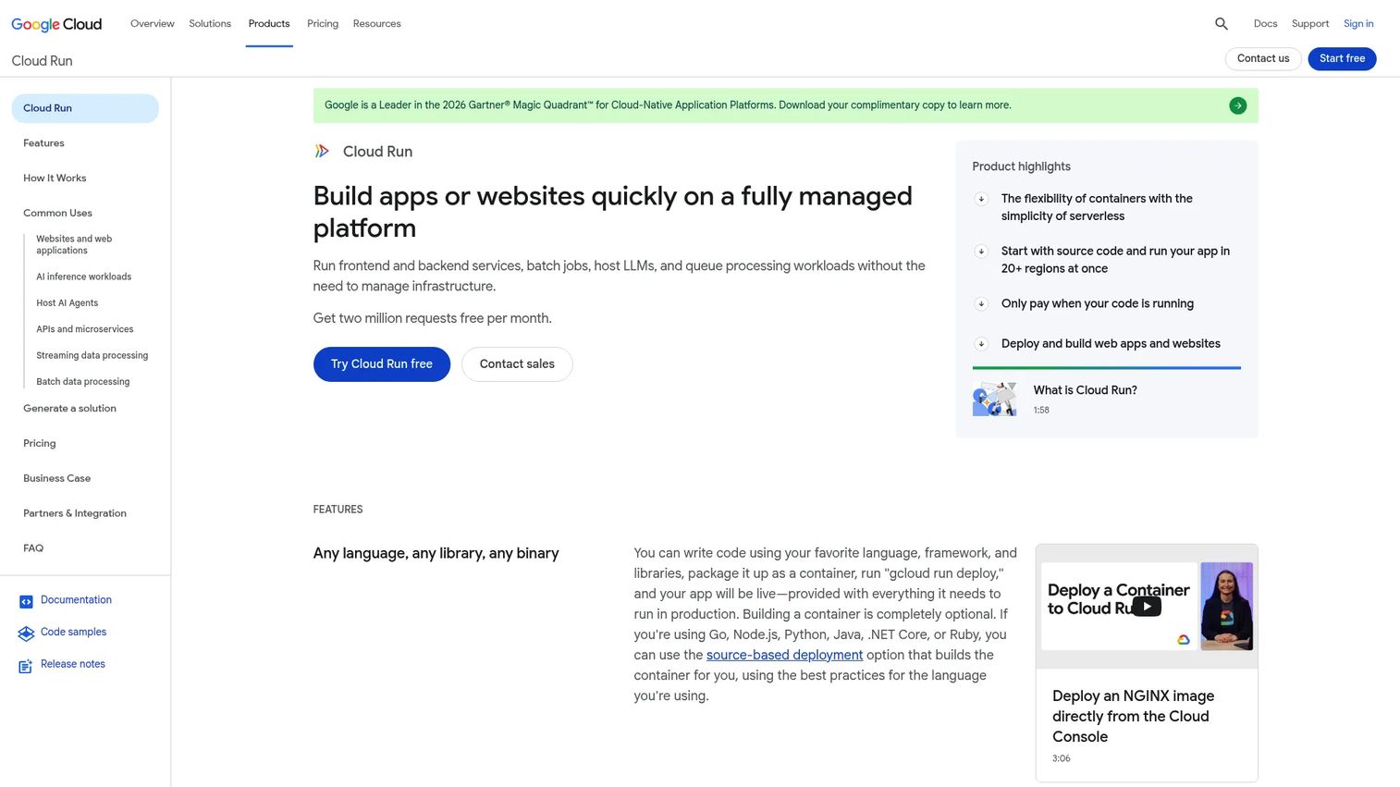Open 'Batch data processing' sidebar item
Image resolution: width=1400 pixels, height=787 pixels.
[82, 382]
